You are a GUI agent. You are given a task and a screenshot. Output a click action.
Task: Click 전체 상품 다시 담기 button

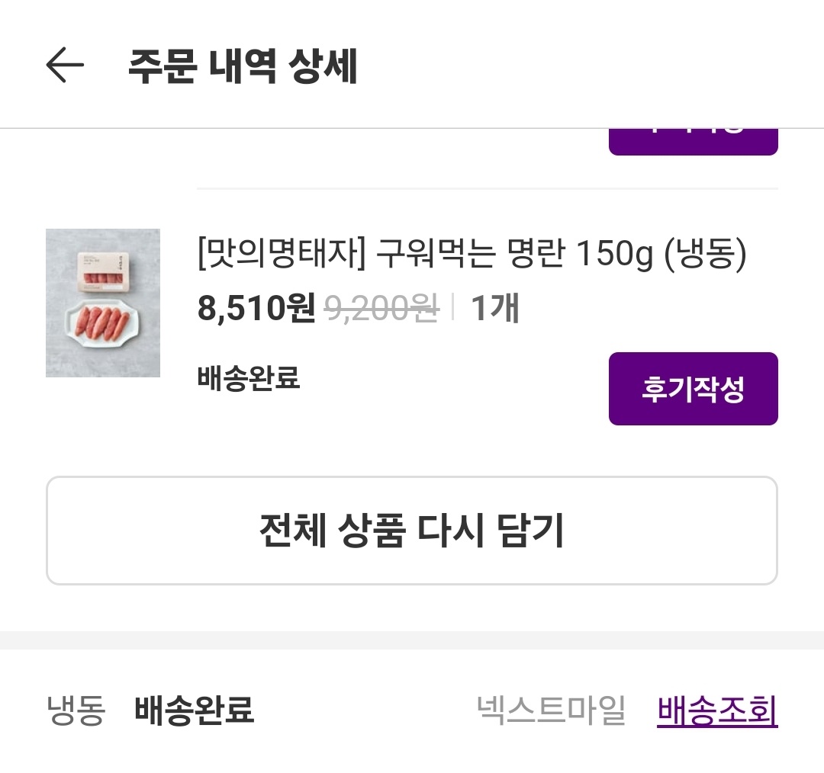(412, 530)
